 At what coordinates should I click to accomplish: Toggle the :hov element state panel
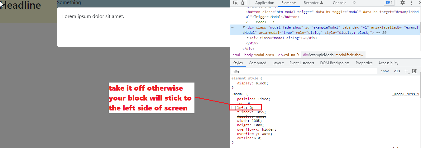coord(385,71)
